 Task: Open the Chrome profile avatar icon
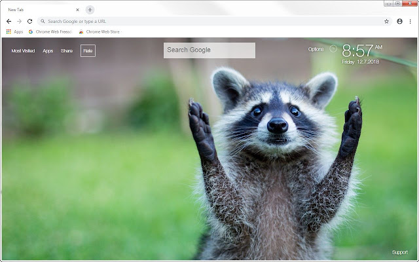[399, 22]
